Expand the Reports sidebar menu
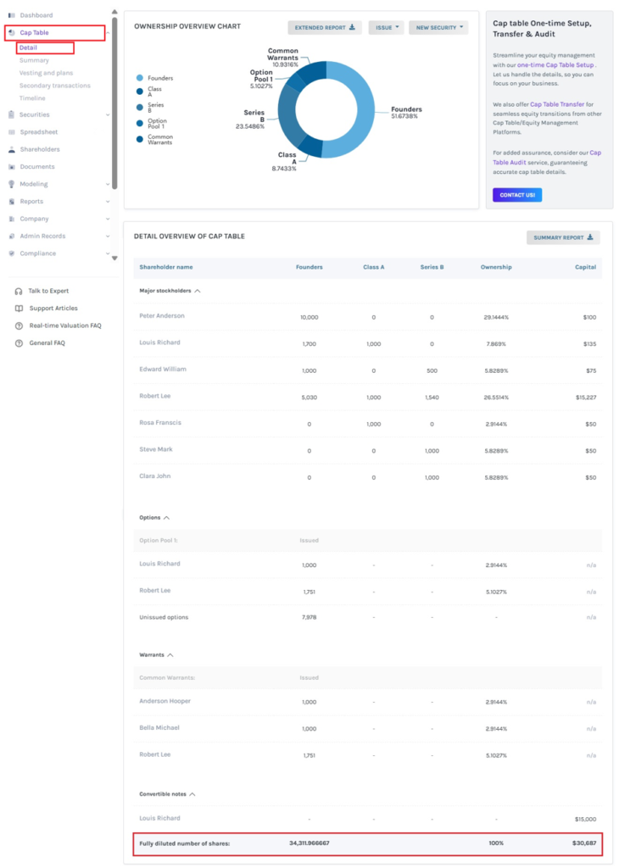The height and width of the screenshot is (868, 619). (108, 202)
